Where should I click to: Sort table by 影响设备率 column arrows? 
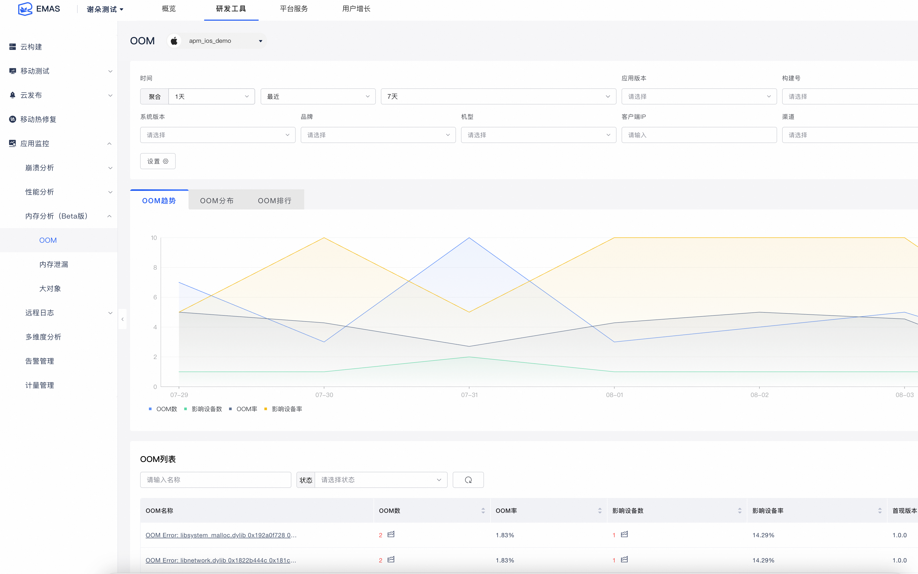pos(880,511)
